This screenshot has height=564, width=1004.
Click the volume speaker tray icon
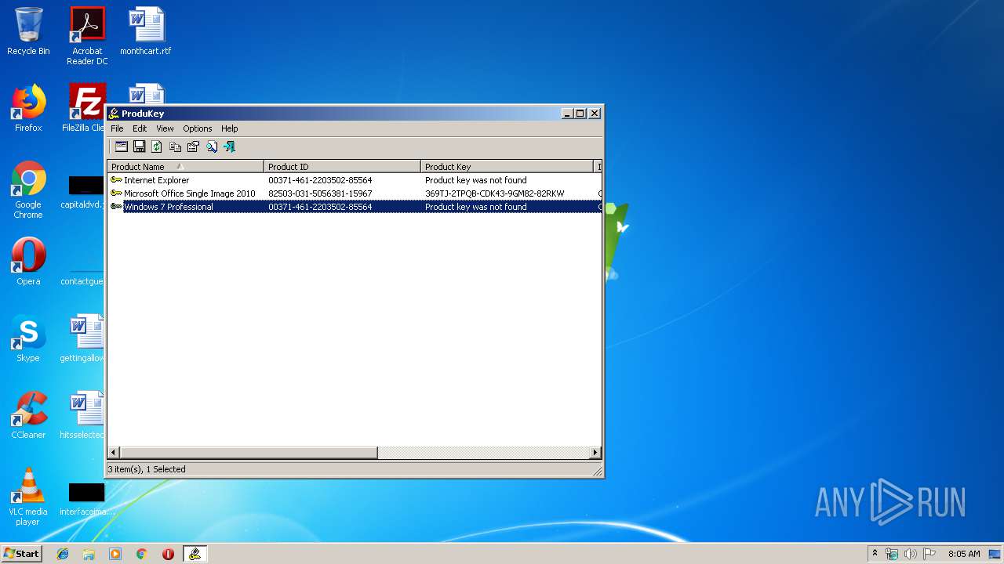(911, 554)
